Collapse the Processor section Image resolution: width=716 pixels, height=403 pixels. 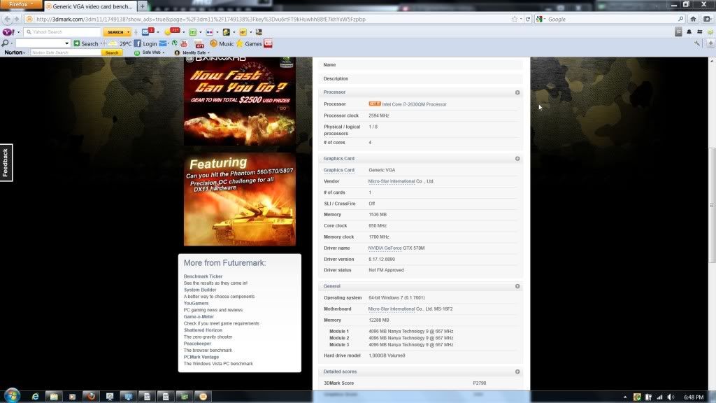tap(517, 92)
